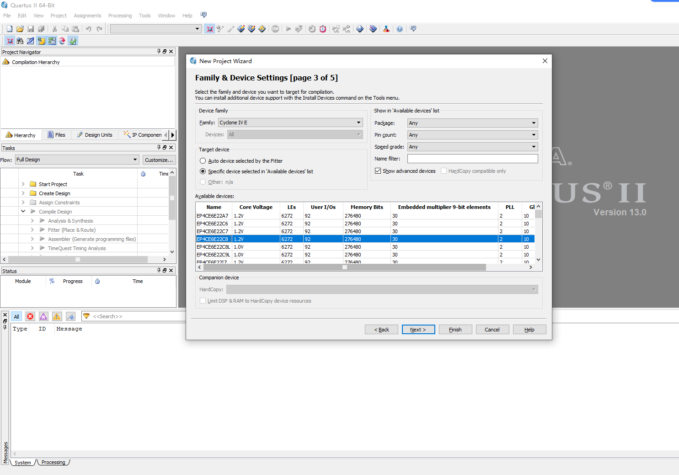Click the Save (floppy disk) toolbar icon
Screen dimensions: 679x475
[x=31, y=29]
